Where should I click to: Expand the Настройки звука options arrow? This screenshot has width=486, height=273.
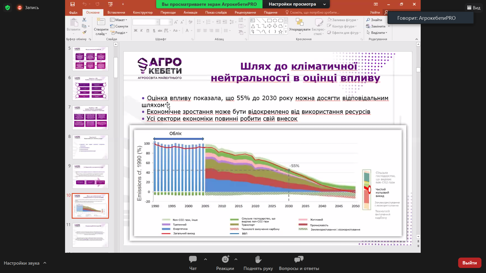(45, 263)
